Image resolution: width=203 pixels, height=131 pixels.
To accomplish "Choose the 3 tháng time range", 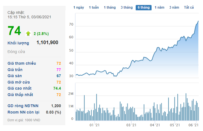I will [x=127, y=7].
